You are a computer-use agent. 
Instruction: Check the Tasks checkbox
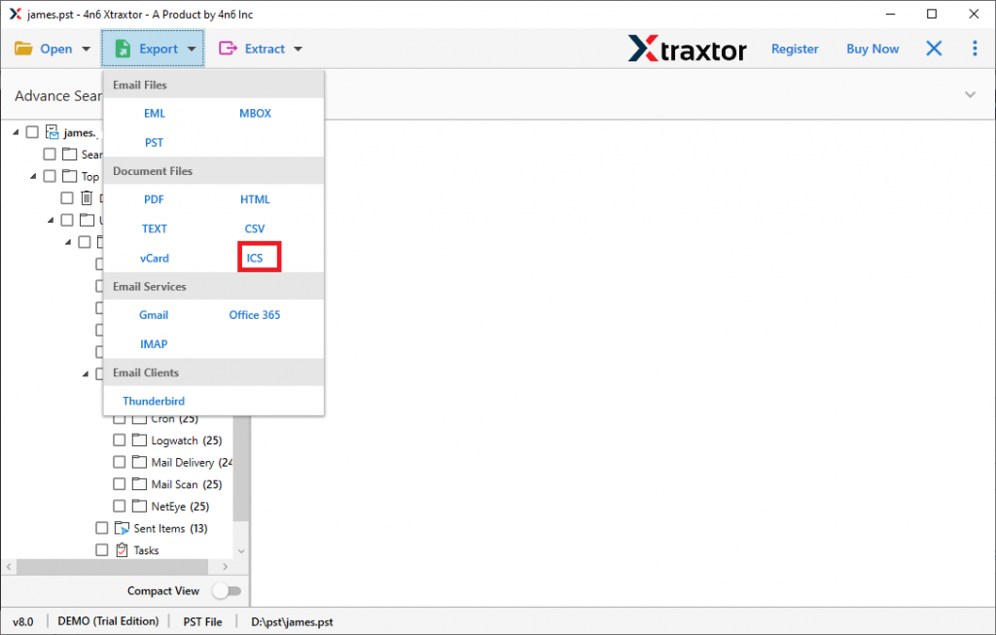(x=101, y=549)
